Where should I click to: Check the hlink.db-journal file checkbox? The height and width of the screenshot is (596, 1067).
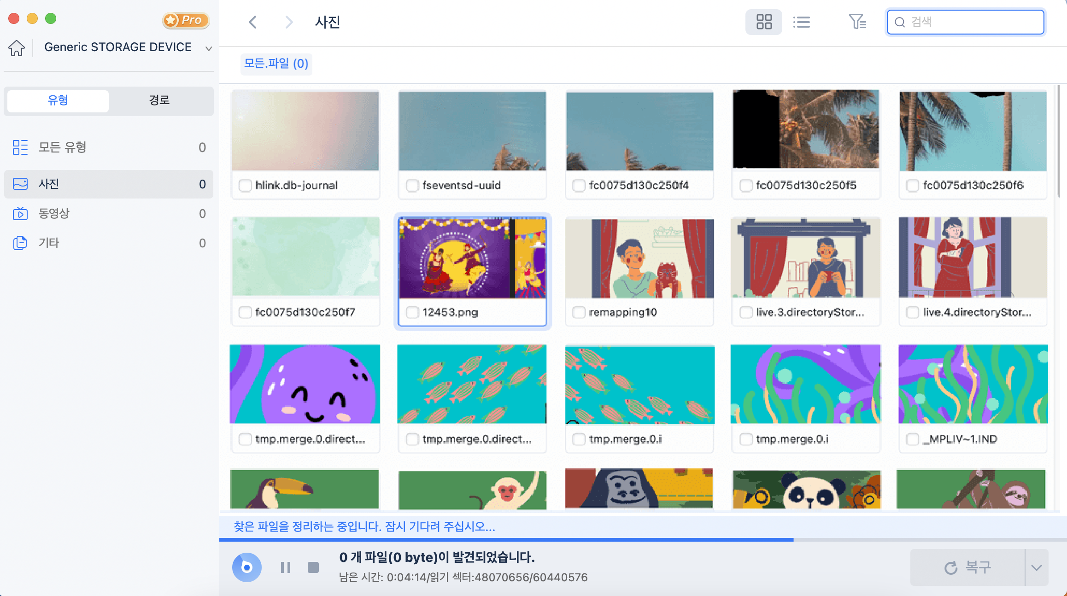click(245, 185)
